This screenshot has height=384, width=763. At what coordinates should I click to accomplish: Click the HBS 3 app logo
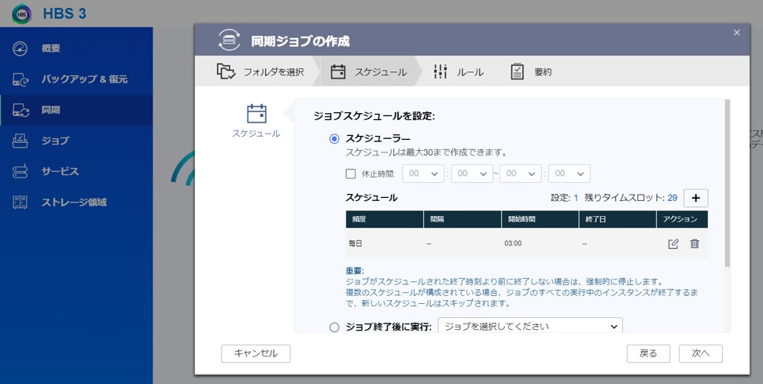click(x=21, y=14)
